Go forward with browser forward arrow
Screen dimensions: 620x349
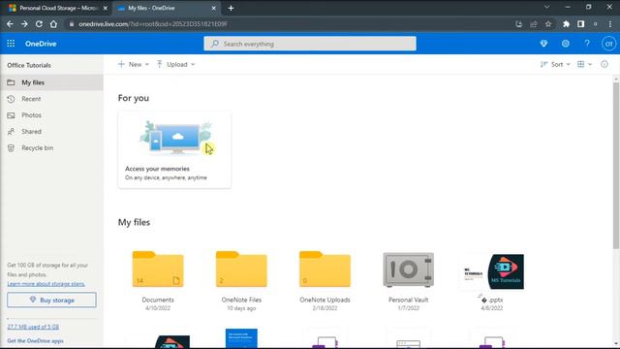point(24,24)
